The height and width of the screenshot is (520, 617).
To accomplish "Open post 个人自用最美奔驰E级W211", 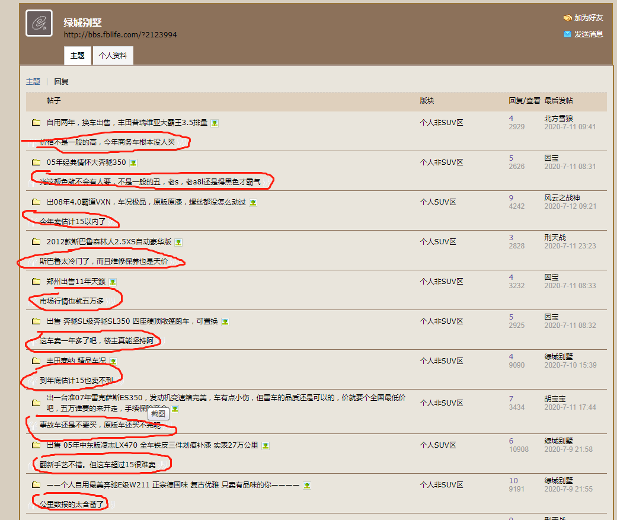I will 173,485.
